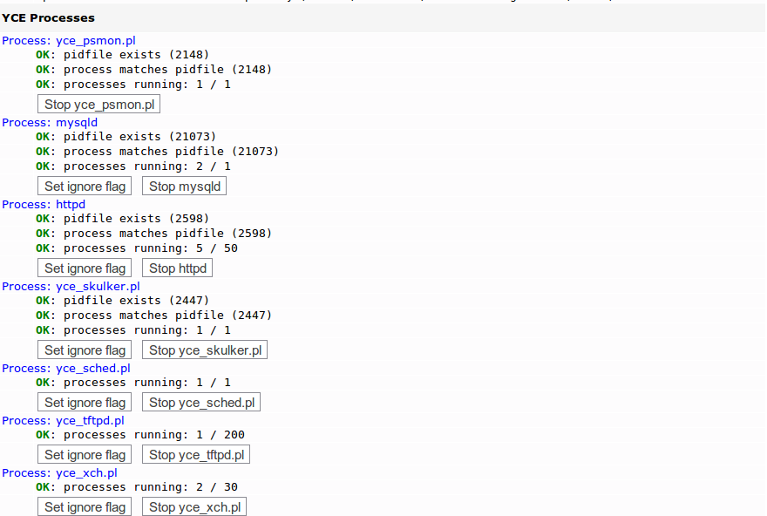This screenshot has width=767, height=516.
Task: Set ignore flag for yce_sched.pl
Action: [84, 402]
